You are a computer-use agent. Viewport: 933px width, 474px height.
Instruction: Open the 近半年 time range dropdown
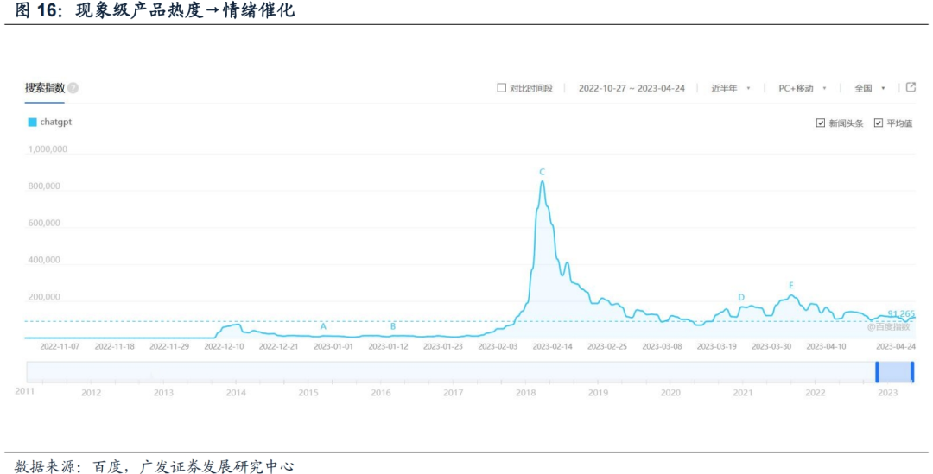point(730,88)
